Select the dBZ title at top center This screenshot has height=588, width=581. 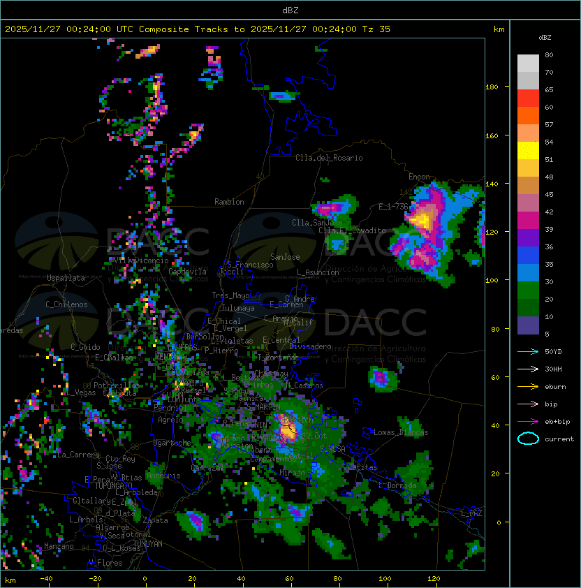click(290, 10)
